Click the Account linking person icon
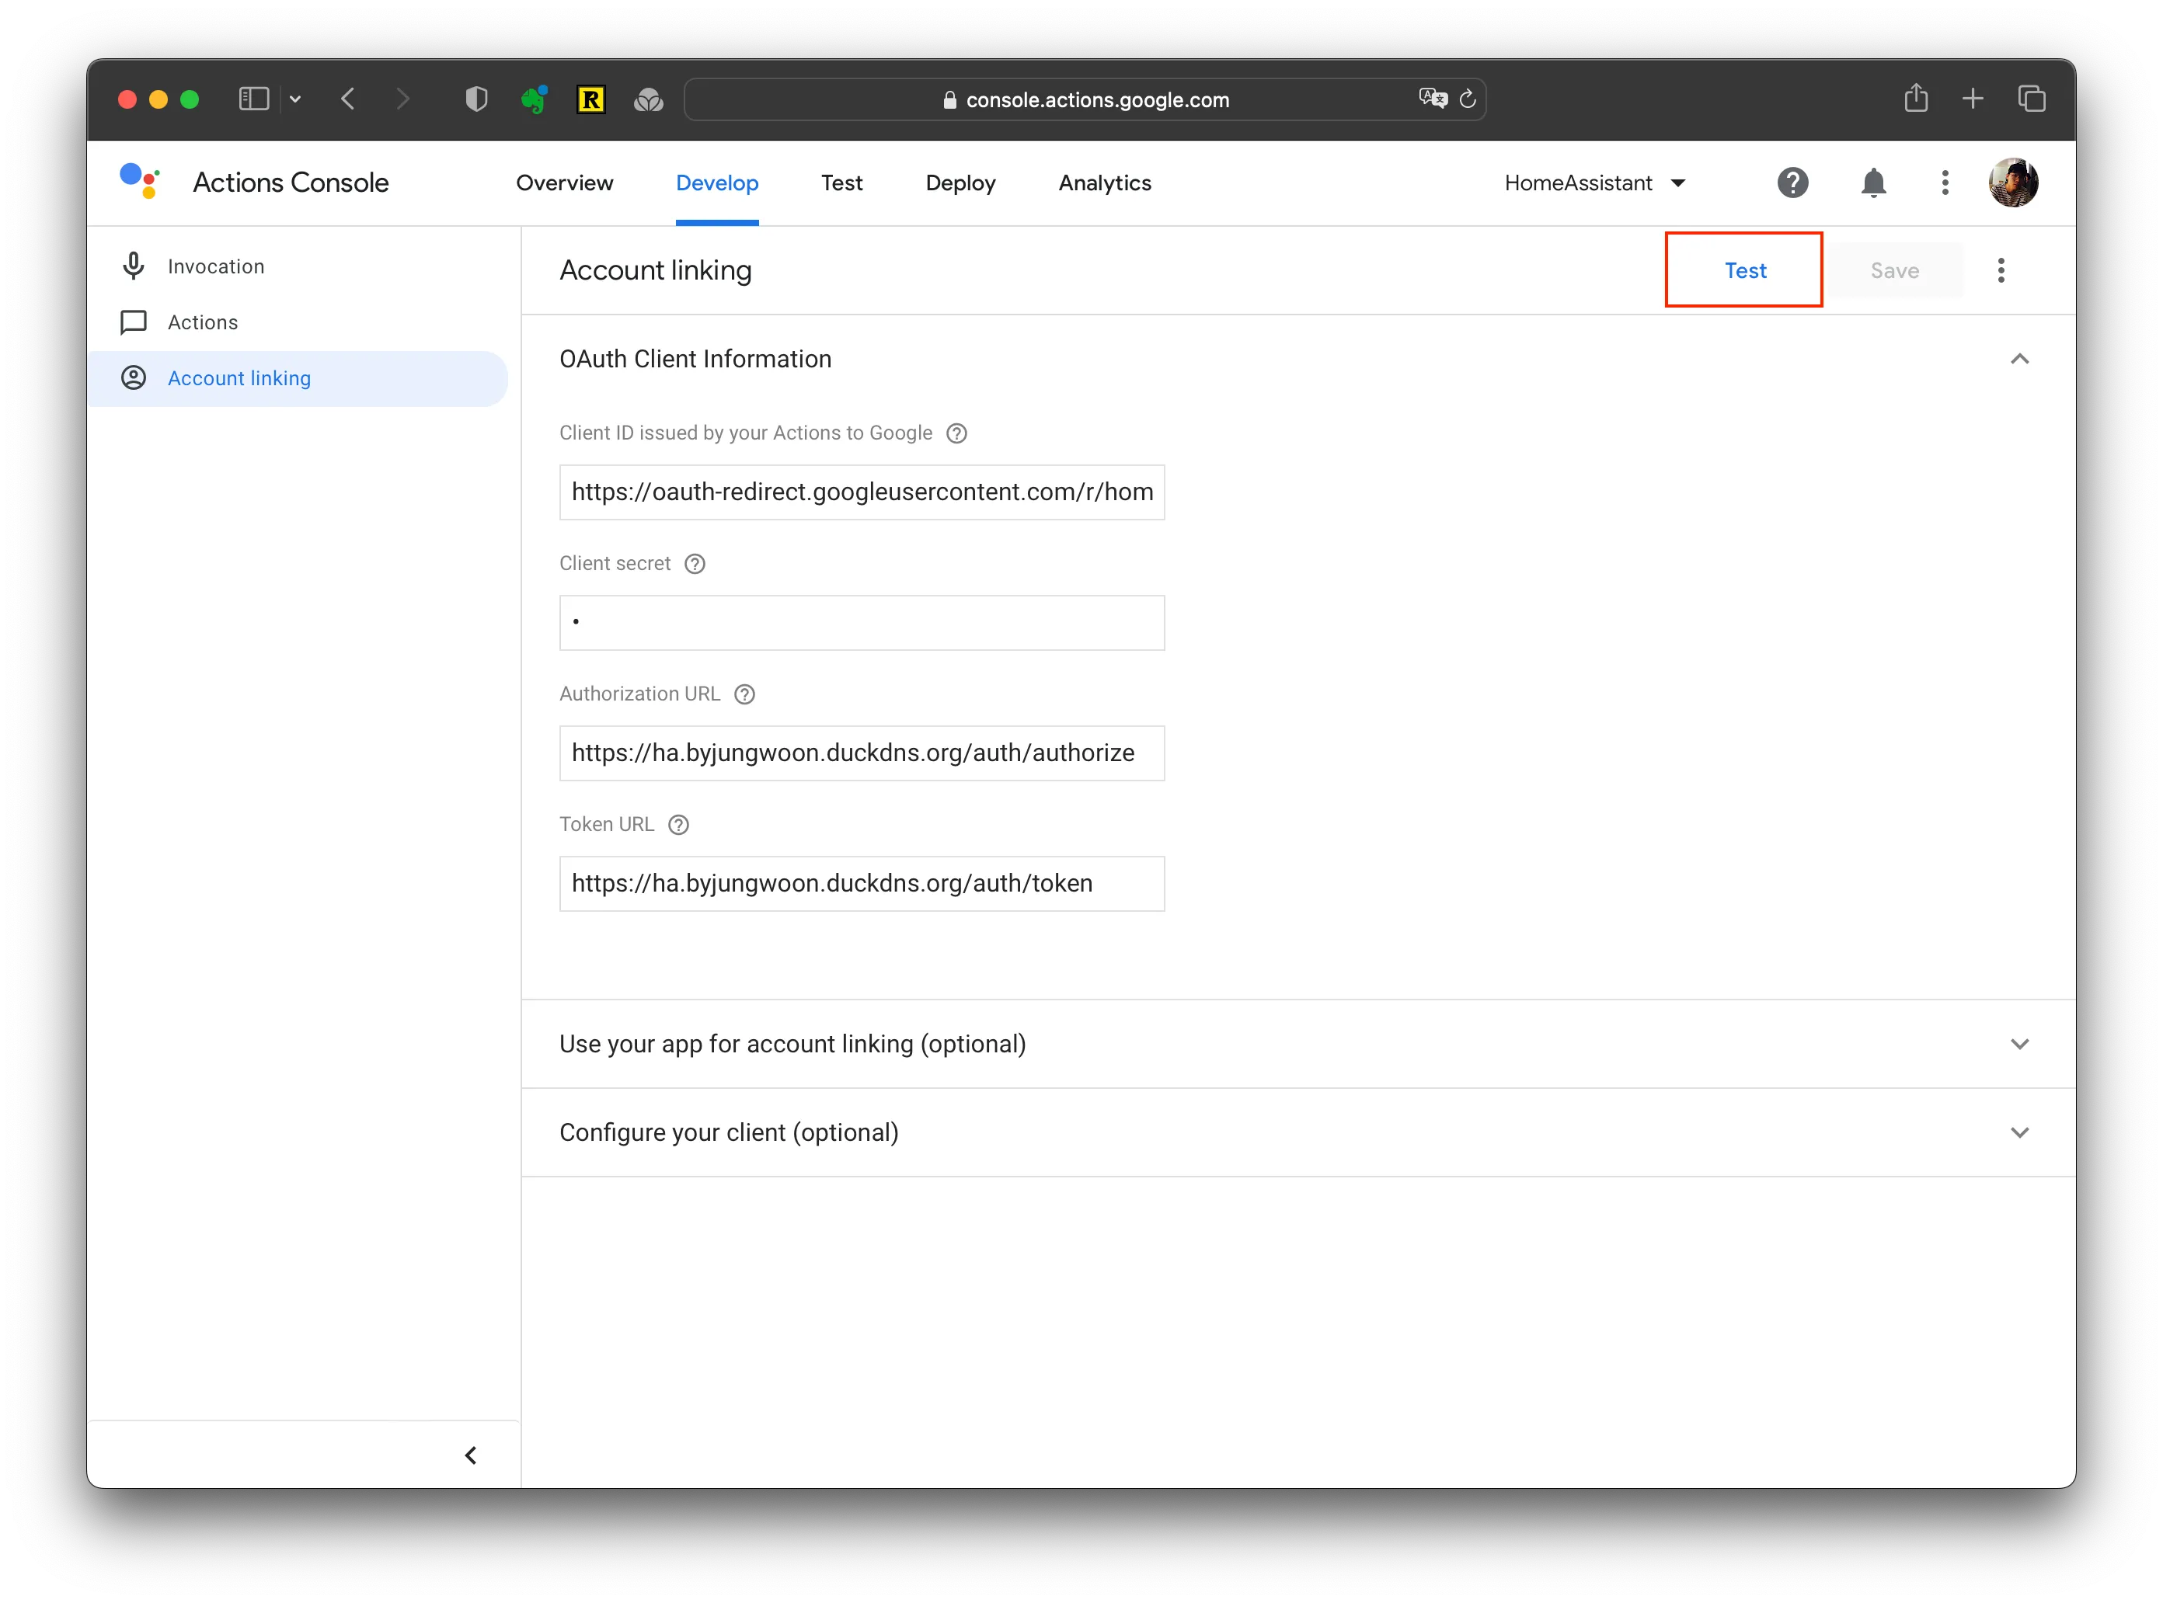Screen dimensions: 2163x1603 pyautogui.click(x=134, y=378)
